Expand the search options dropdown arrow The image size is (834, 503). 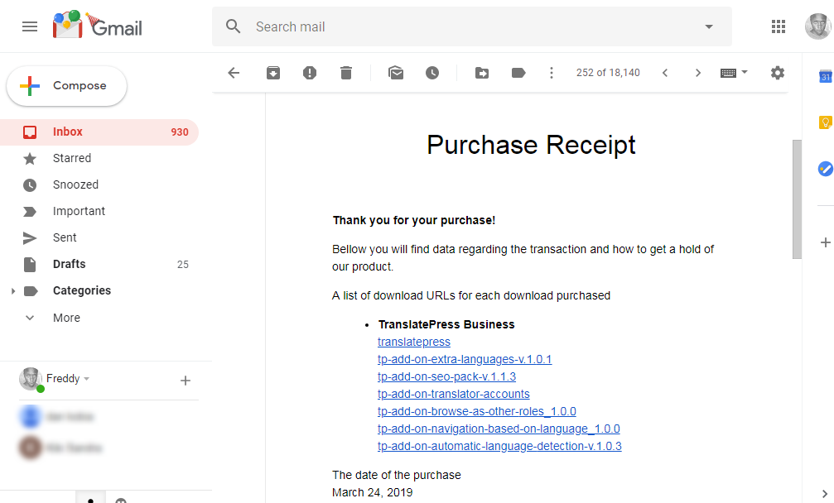click(x=709, y=26)
